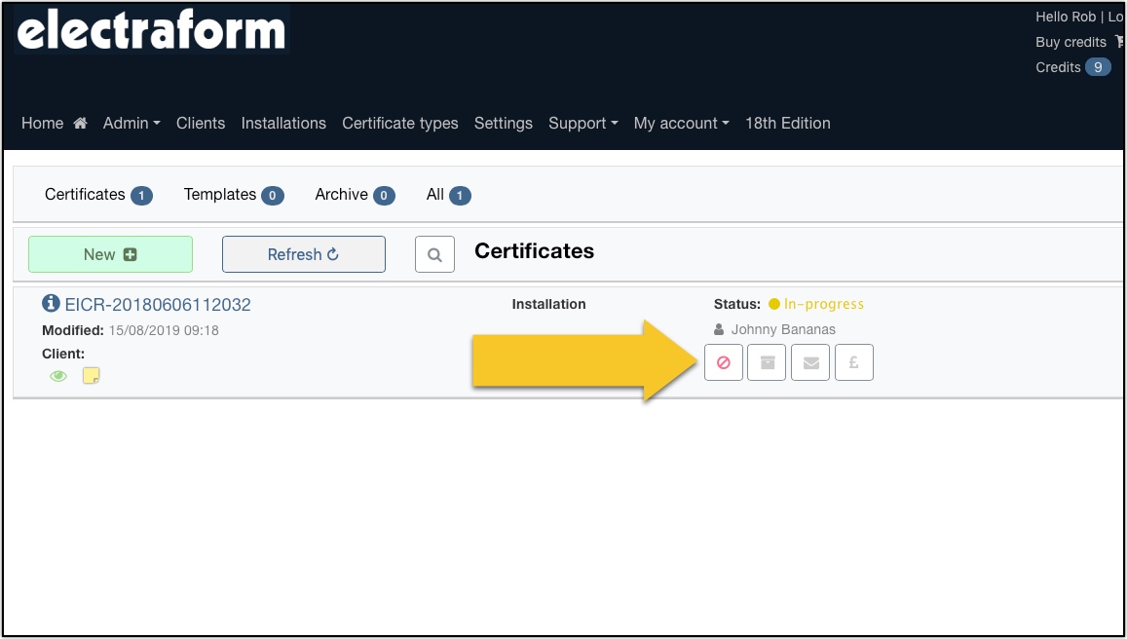
Task: Open Certificate types in navigation
Action: pyautogui.click(x=399, y=123)
